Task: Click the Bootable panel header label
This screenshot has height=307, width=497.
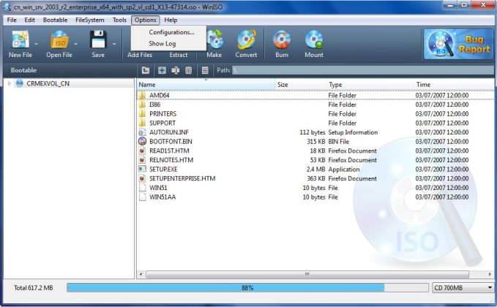Action: point(23,70)
